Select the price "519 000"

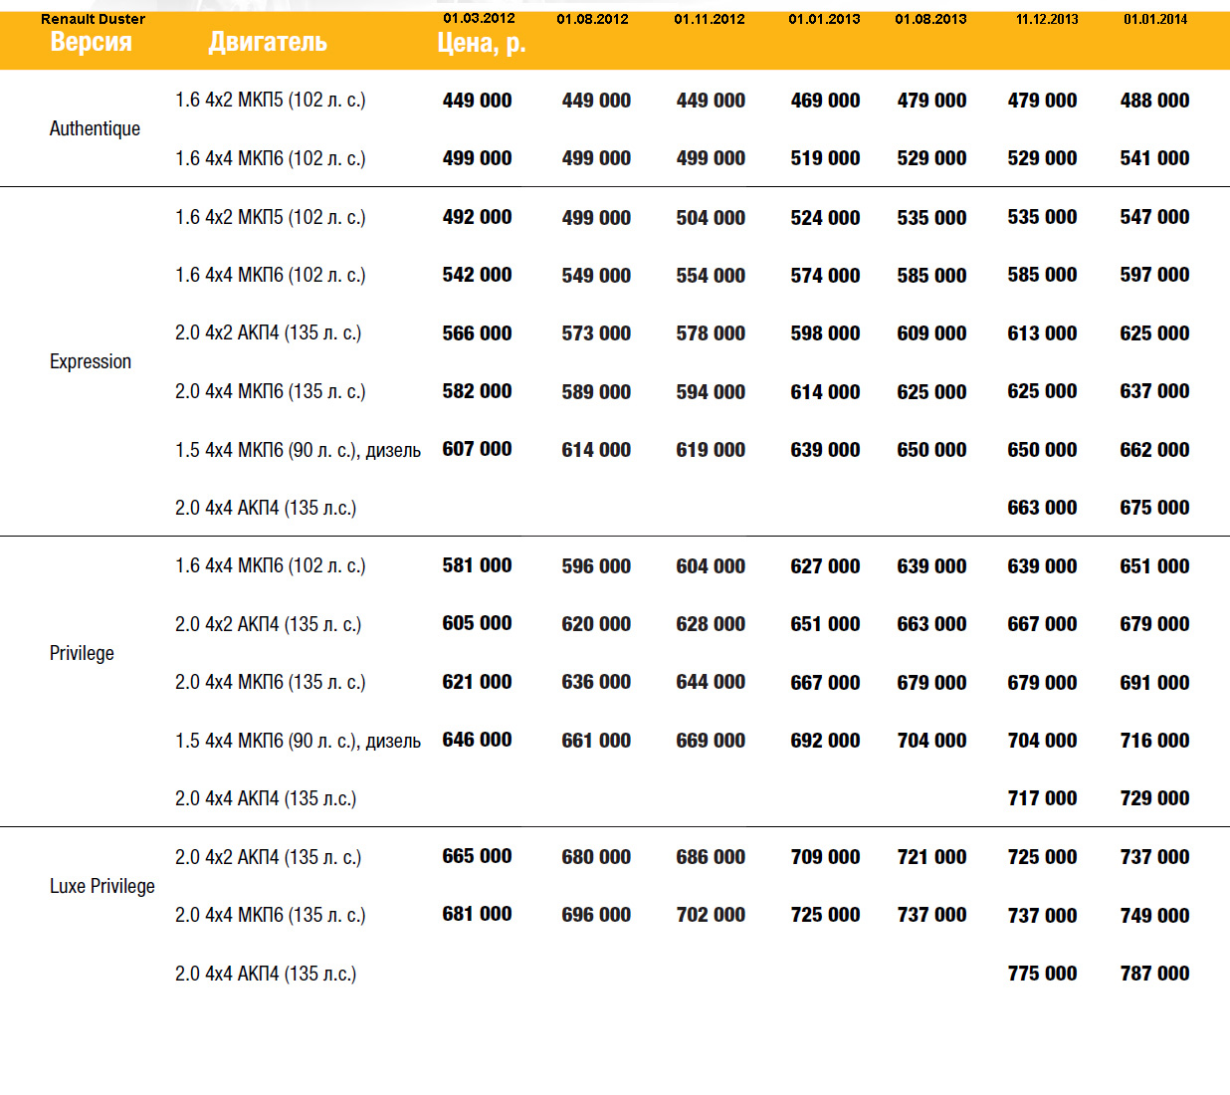click(x=825, y=158)
